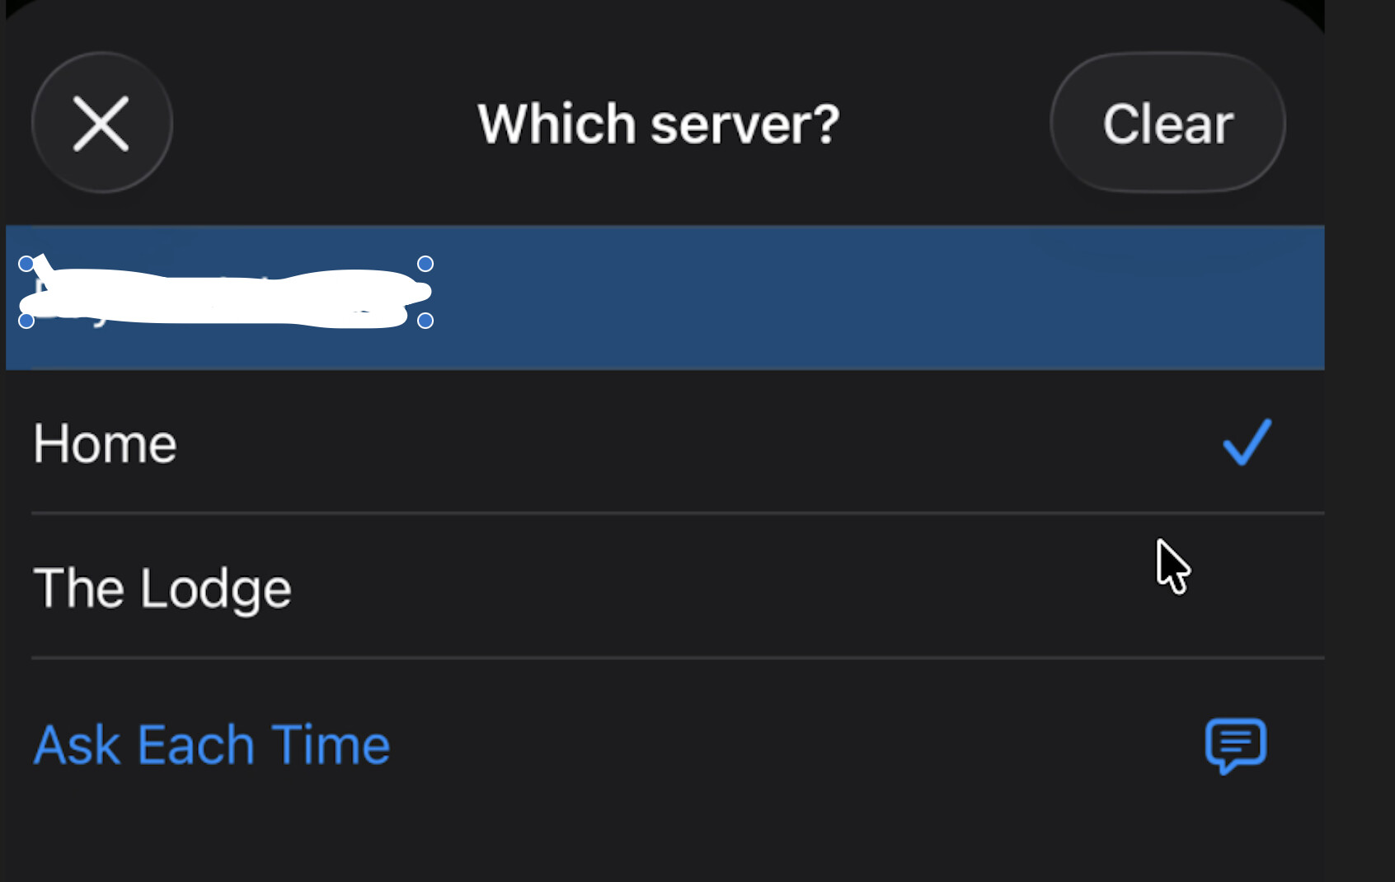The image size is (1395, 882).
Task: Click the Which server? title text
Action: 658,124
